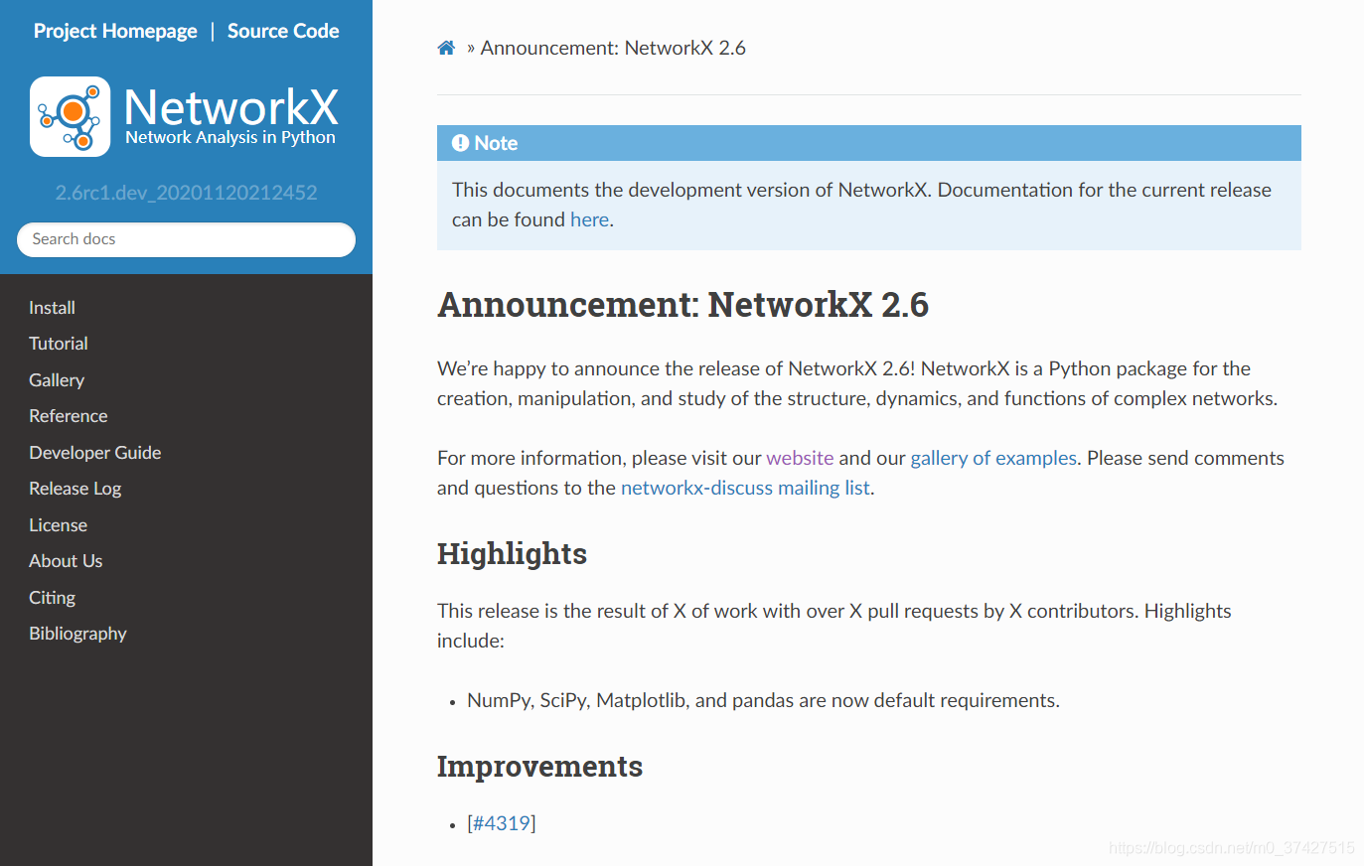The height and width of the screenshot is (866, 1364).
Task: Click version text 2.6rc1.dev_20201120212452
Action: [186, 193]
